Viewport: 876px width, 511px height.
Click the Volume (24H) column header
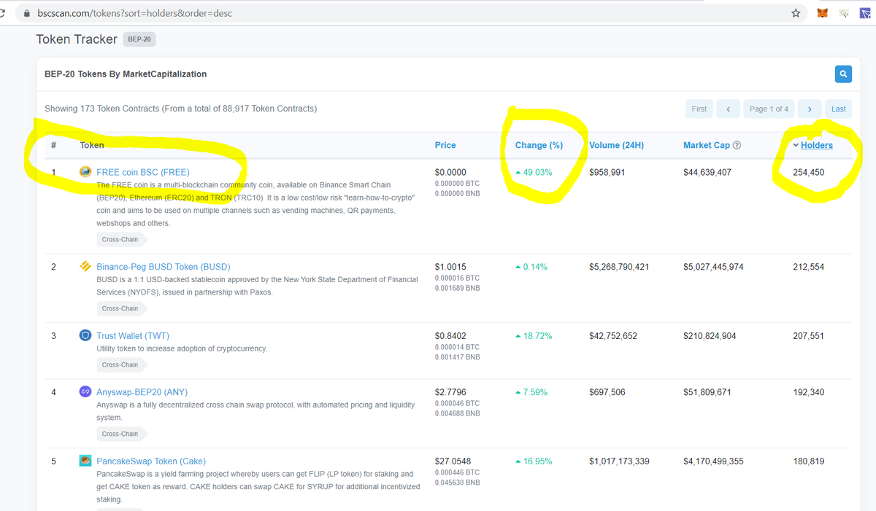tap(616, 145)
